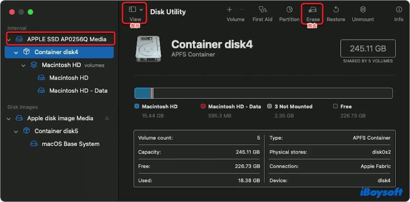
Task: Click the Container disk4 cube icon in sidebar
Action: tap(27, 52)
